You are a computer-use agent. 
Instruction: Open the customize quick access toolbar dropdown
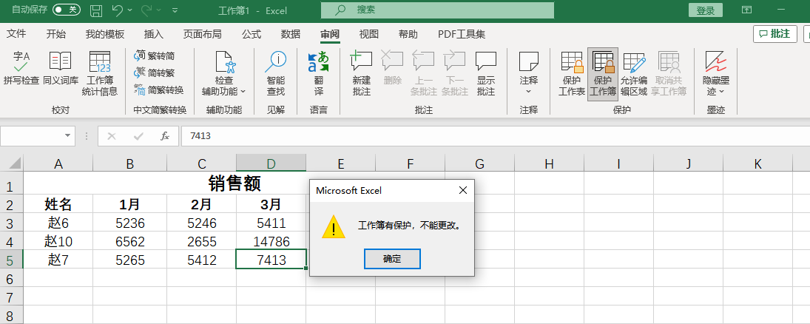[x=175, y=10]
